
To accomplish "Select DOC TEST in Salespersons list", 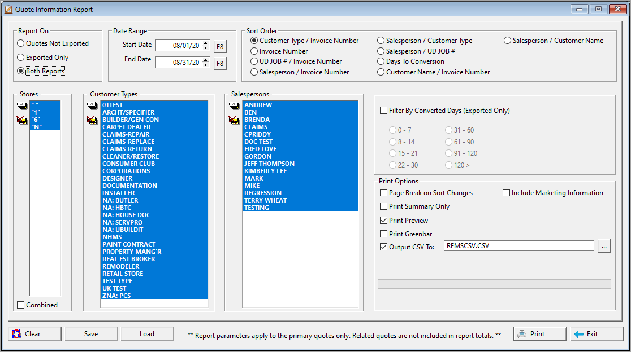I will pyautogui.click(x=300, y=142).
